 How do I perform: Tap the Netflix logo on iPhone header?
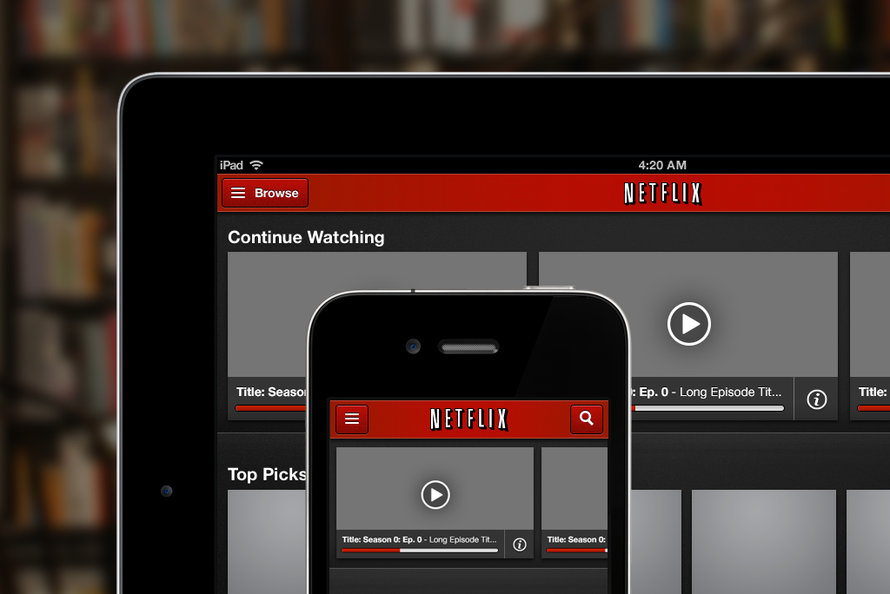point(468,419)
